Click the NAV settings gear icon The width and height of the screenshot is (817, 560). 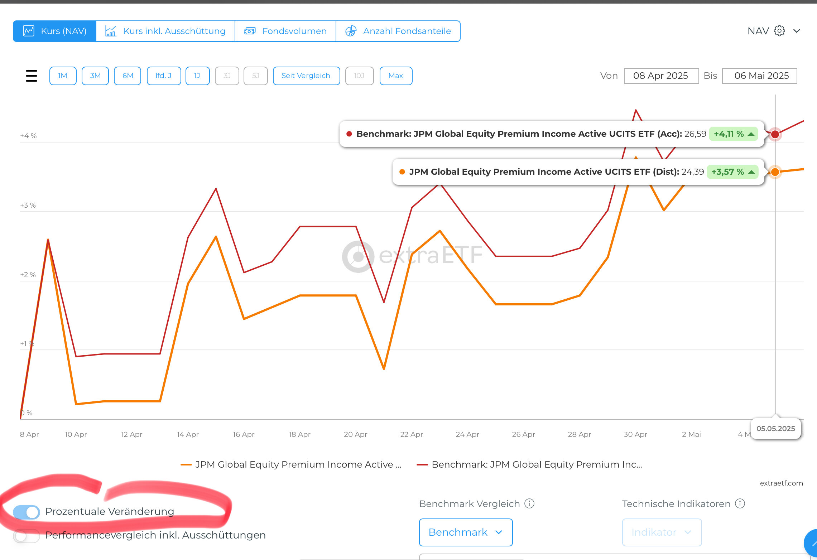(x=779, y=31)
